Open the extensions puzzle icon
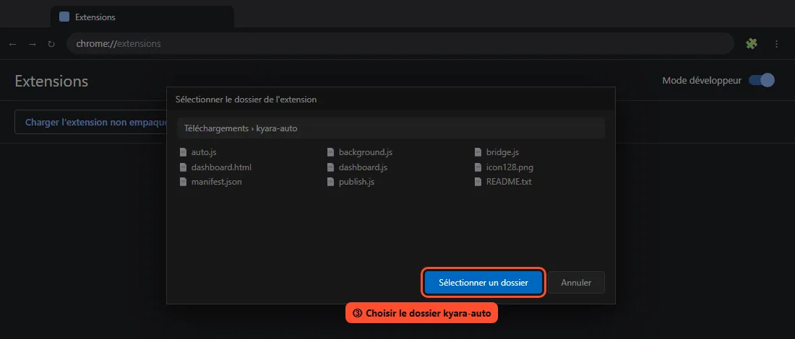The height and width of the screenshot is (339, 795). click(x=752, y=44)
